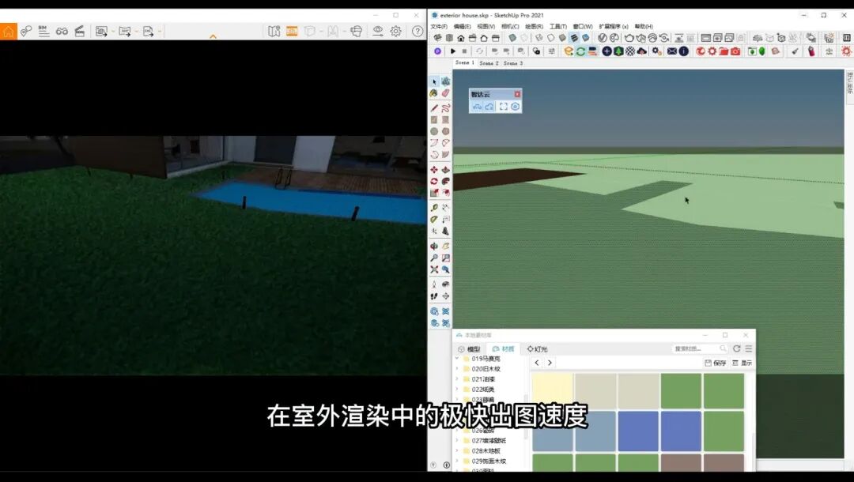
Task: Switch to the Scene 1 tab
Action: (465, 63)
